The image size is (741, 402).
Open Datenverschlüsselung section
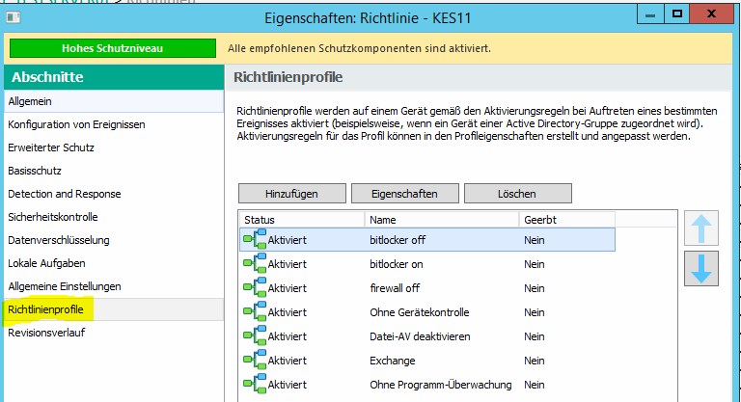coord(114,240)
